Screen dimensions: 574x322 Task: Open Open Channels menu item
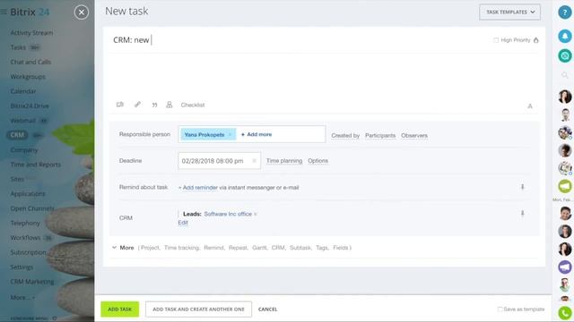(32, 208)
